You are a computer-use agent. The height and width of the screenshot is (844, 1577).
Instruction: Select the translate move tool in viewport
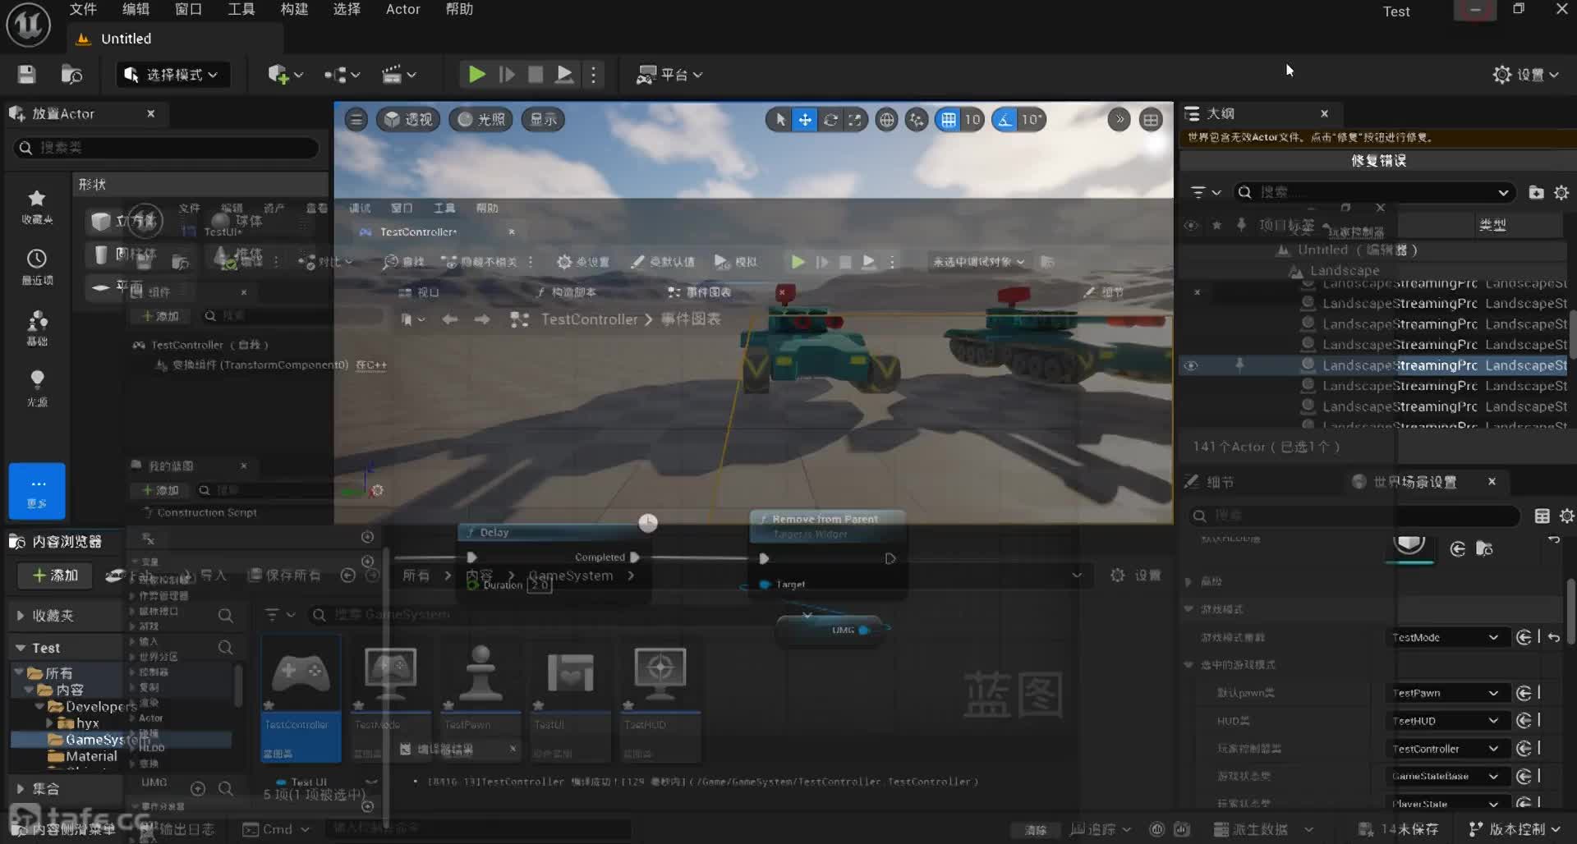805,120
